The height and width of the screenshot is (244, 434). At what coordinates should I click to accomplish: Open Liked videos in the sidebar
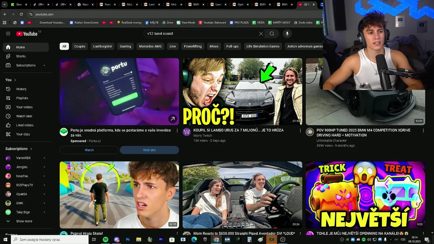(x=26, y=125)
